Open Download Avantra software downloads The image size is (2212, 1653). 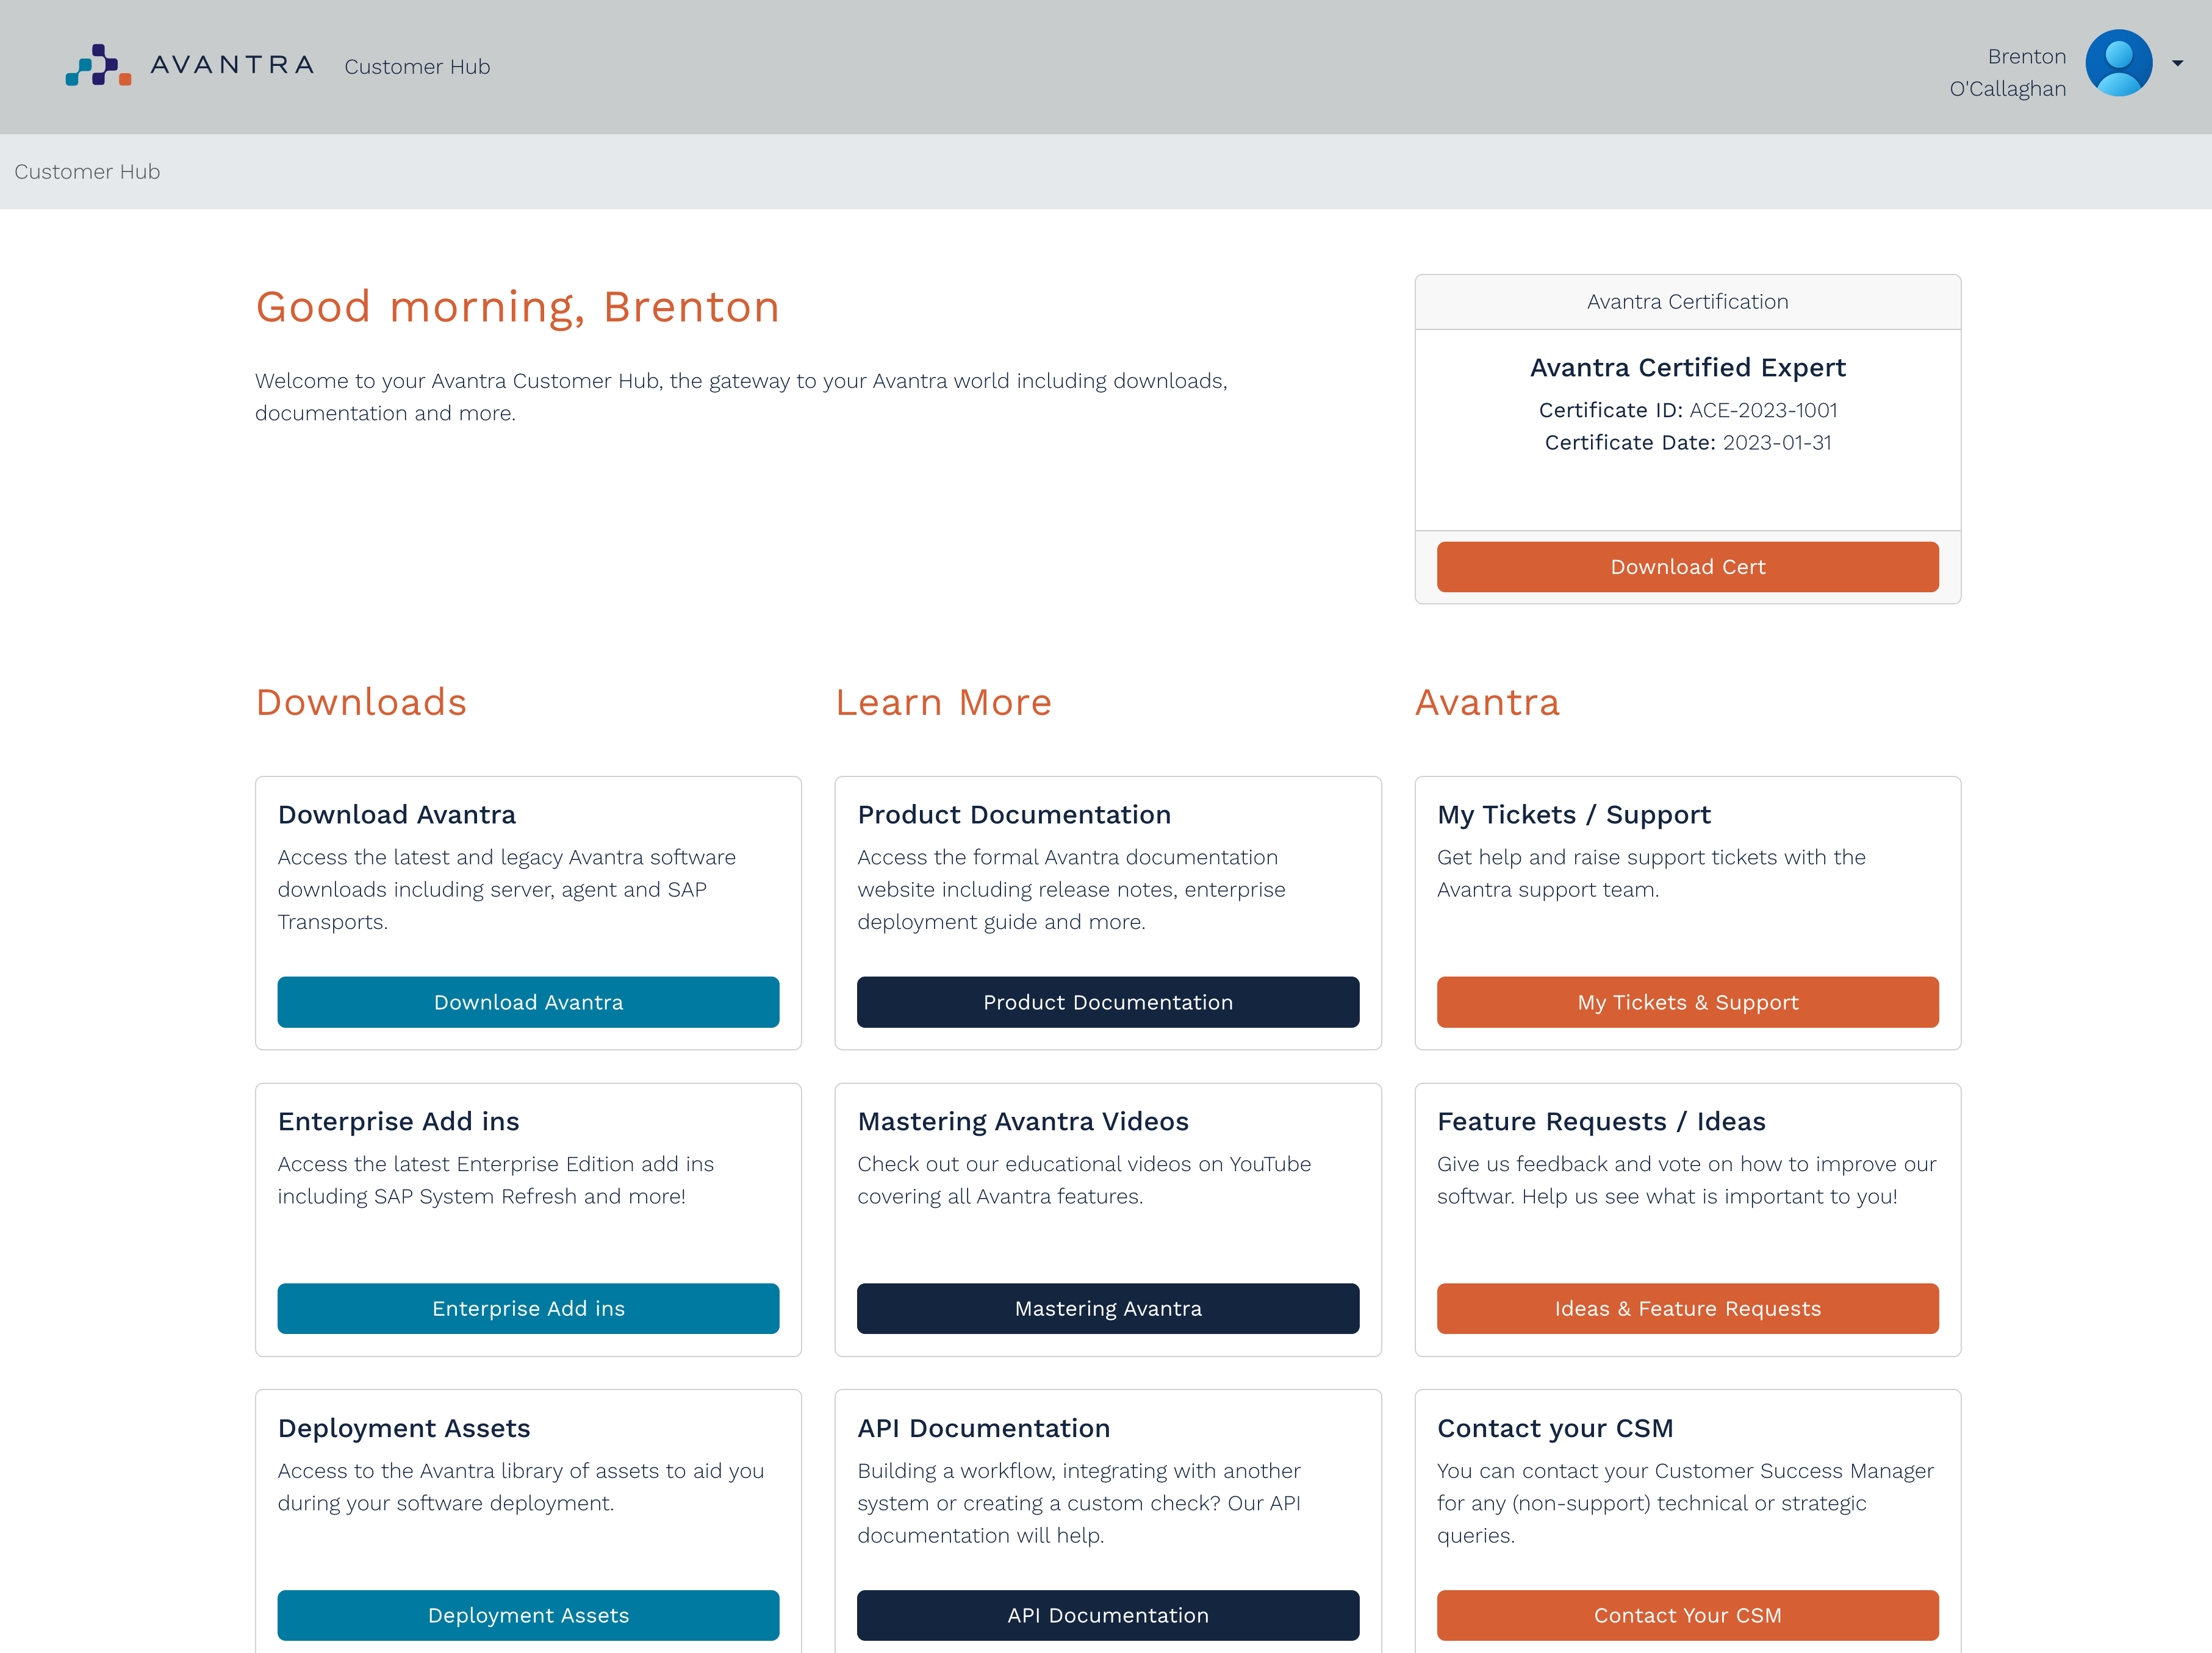tap(528, 1001)
